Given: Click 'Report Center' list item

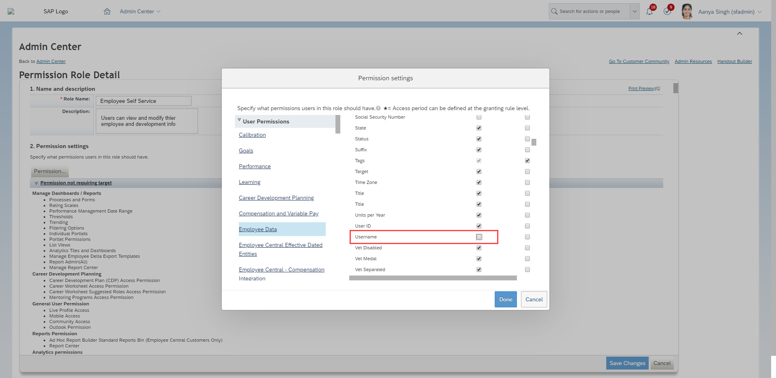Looking at the screenshot, I should pos(64,346).
